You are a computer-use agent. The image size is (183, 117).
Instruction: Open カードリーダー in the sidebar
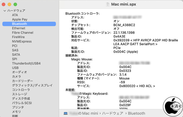click(x=22, y=81)
